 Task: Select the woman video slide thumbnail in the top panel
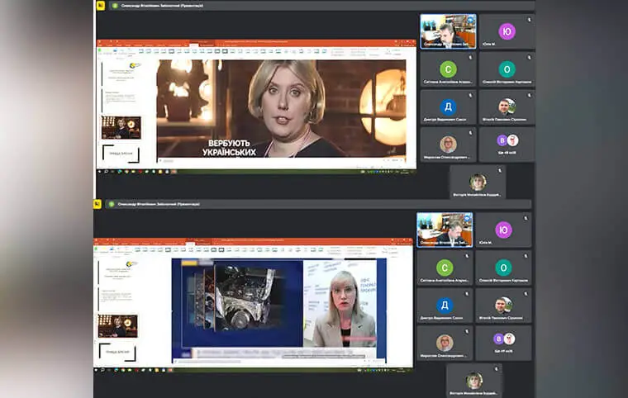(121, 128)
